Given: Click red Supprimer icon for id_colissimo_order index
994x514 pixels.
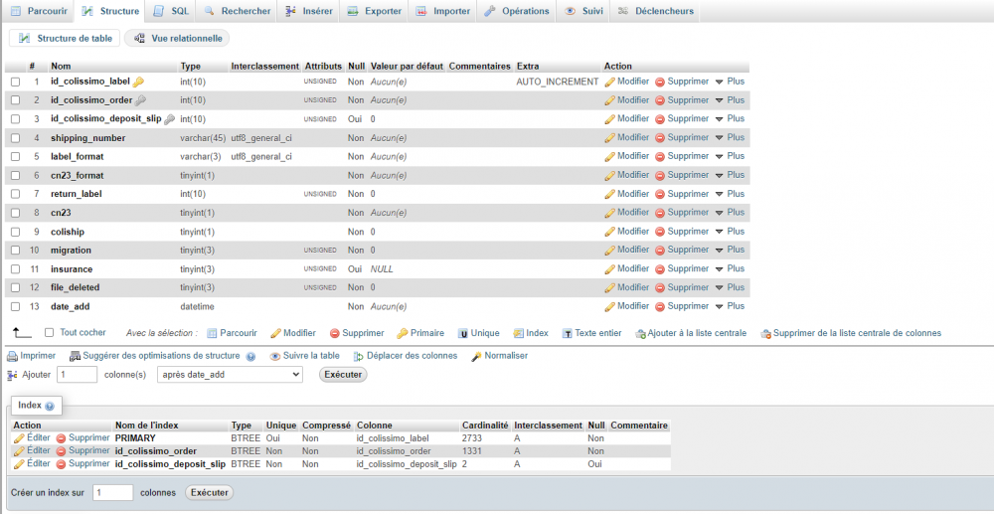Looking at the screenshot, I should [62, 451].
